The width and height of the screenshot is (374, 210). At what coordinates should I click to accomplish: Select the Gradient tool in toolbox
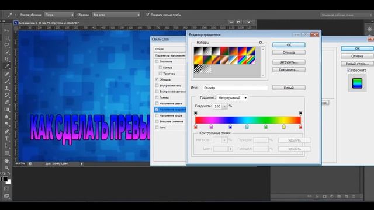tap(6, 110)
